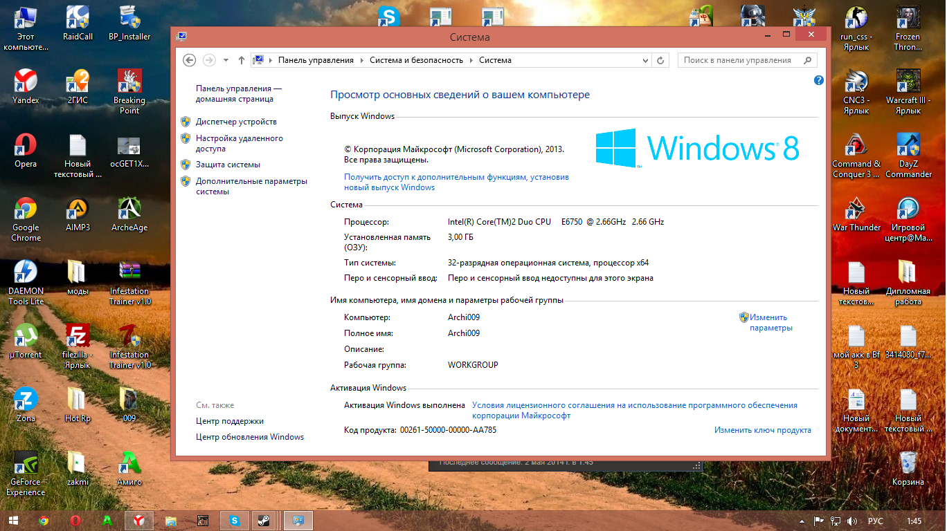Image resolution: width=947 pixels, height=531 pixels.
Task: Click the Windows Start button
Action: coord(13,521)
